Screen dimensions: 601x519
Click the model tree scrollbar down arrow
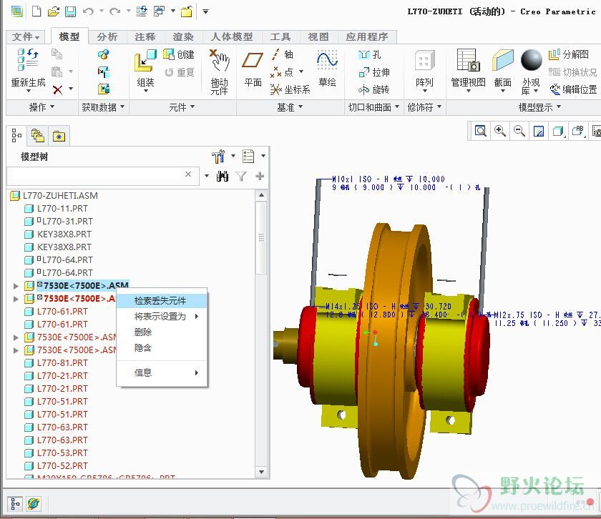[261, 472]
